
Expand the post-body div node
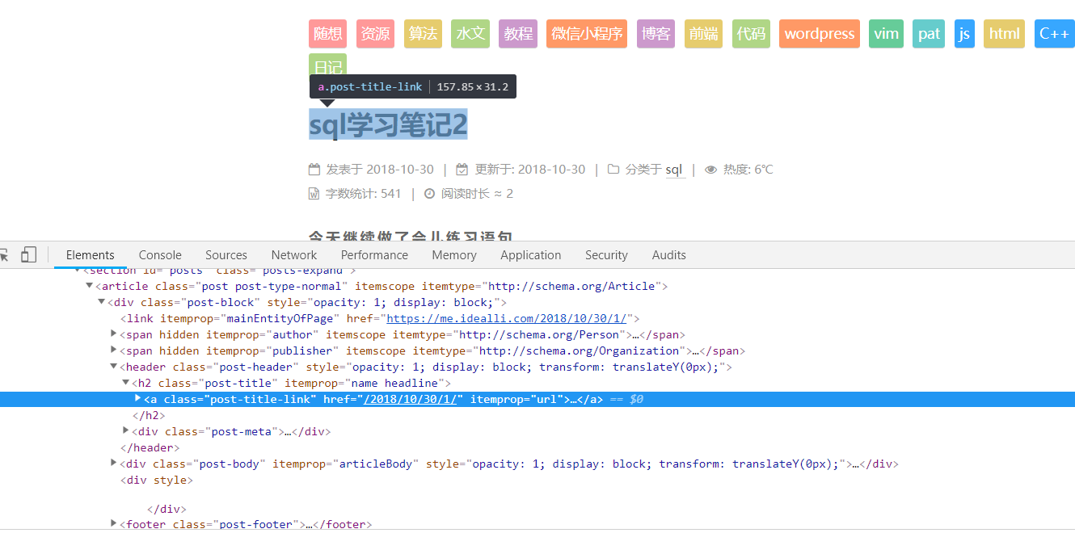pyautogui.click(x=114, y=464)
